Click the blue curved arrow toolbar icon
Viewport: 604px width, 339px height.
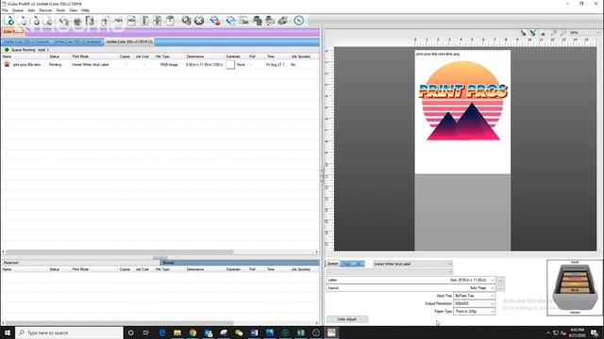click(230, 21)
